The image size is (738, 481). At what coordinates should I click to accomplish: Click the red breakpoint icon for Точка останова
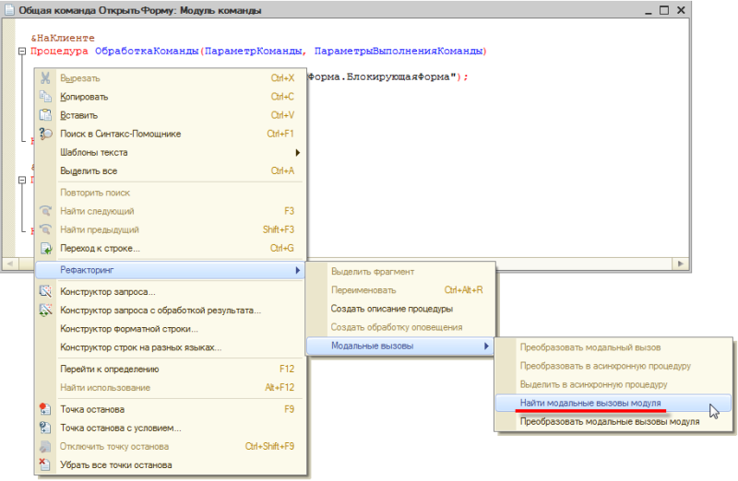coord(45,409)
